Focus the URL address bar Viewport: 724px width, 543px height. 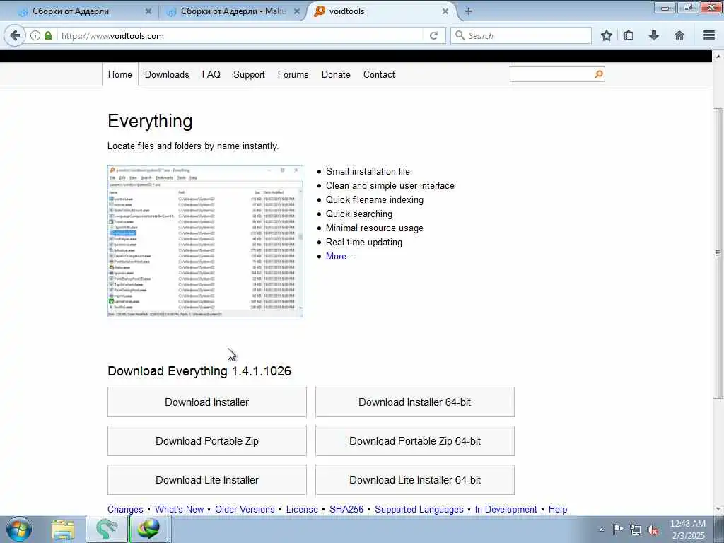[x=240, y=35]
